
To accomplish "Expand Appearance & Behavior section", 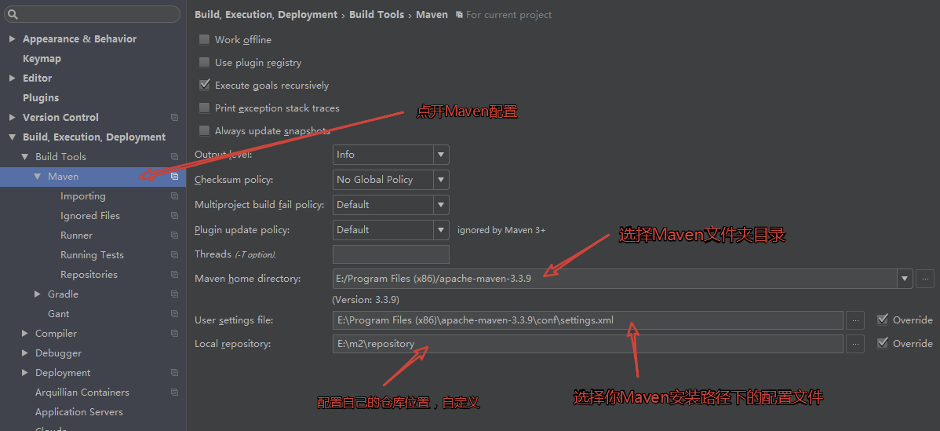I will click(x=12, y=39).
